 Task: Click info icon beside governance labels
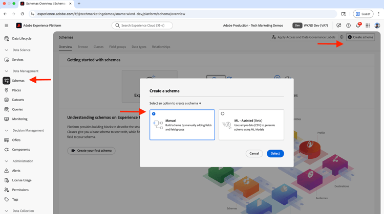click(x=342, y=37)
